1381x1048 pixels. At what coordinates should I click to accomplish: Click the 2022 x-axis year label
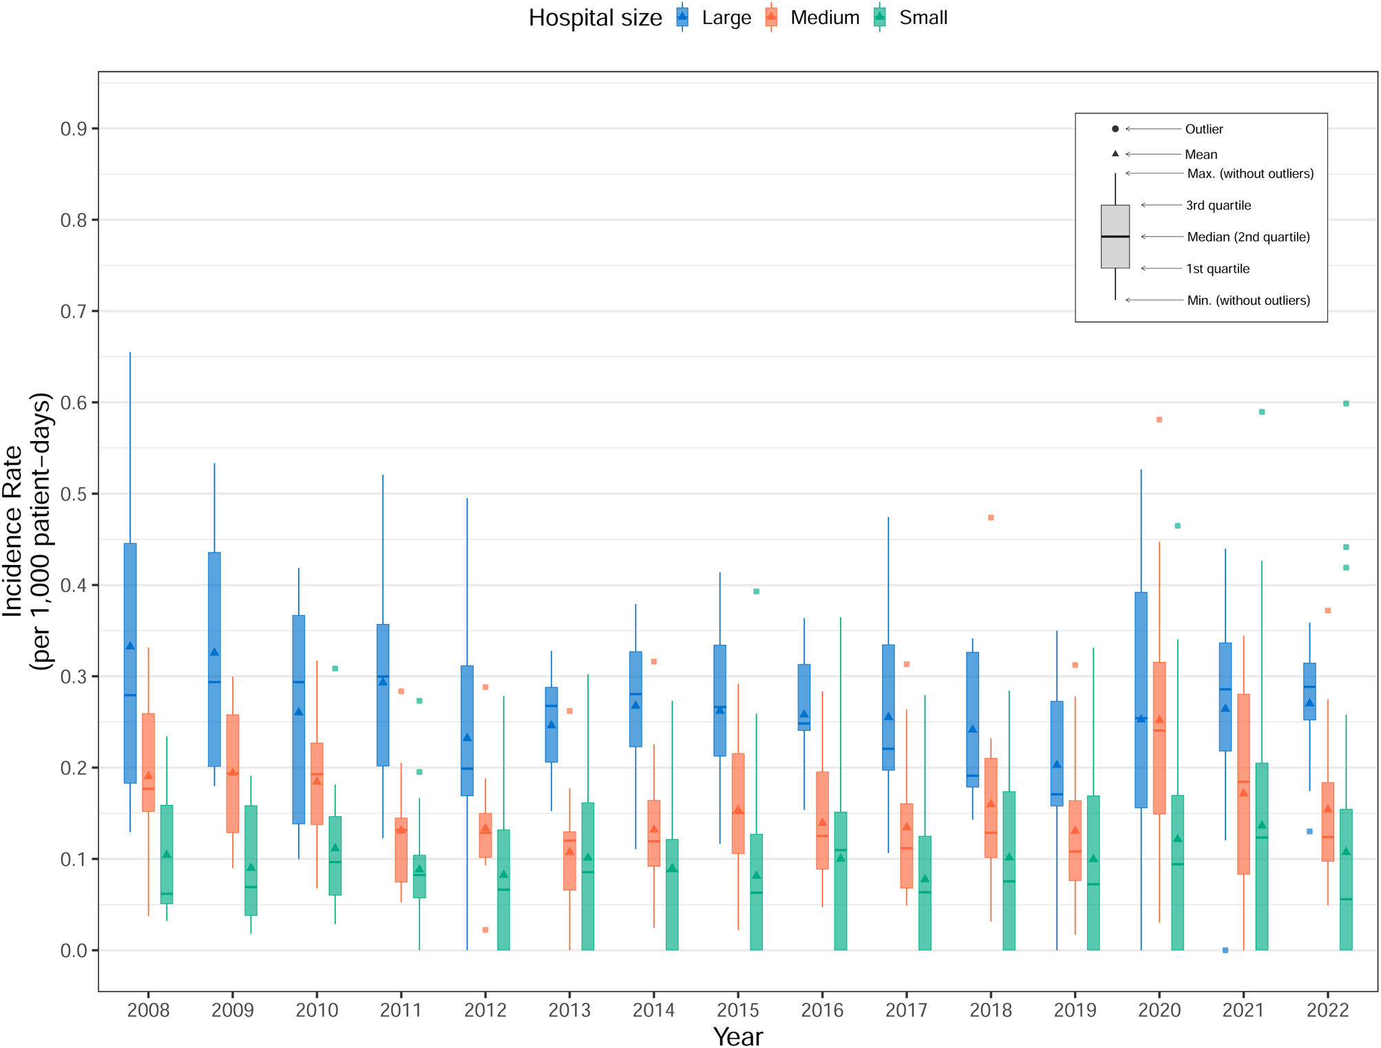click(1327, 1009)
